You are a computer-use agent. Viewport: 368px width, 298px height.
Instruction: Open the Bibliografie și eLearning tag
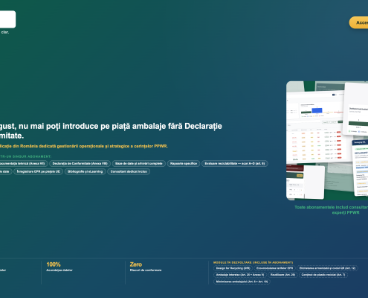click(x=85, y=171)
